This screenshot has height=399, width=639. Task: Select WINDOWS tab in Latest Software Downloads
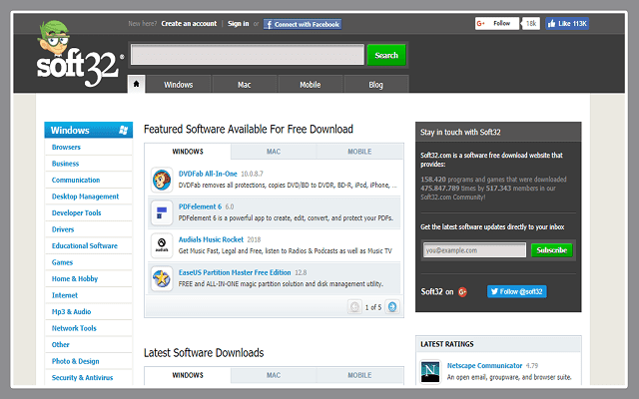[188, 375]
